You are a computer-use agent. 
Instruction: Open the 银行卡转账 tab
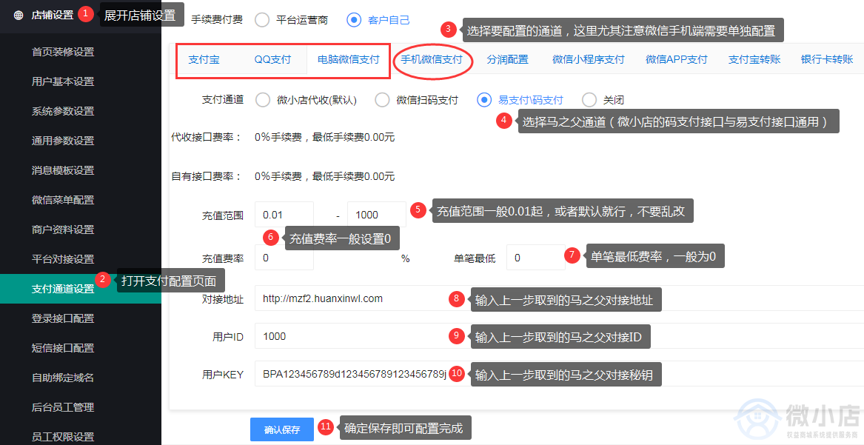click(826, 59)
